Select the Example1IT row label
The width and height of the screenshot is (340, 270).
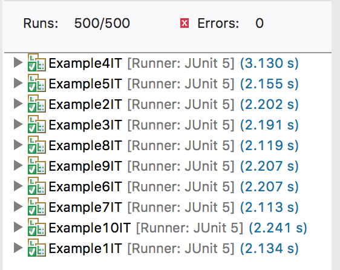click(x=85, y=249)
